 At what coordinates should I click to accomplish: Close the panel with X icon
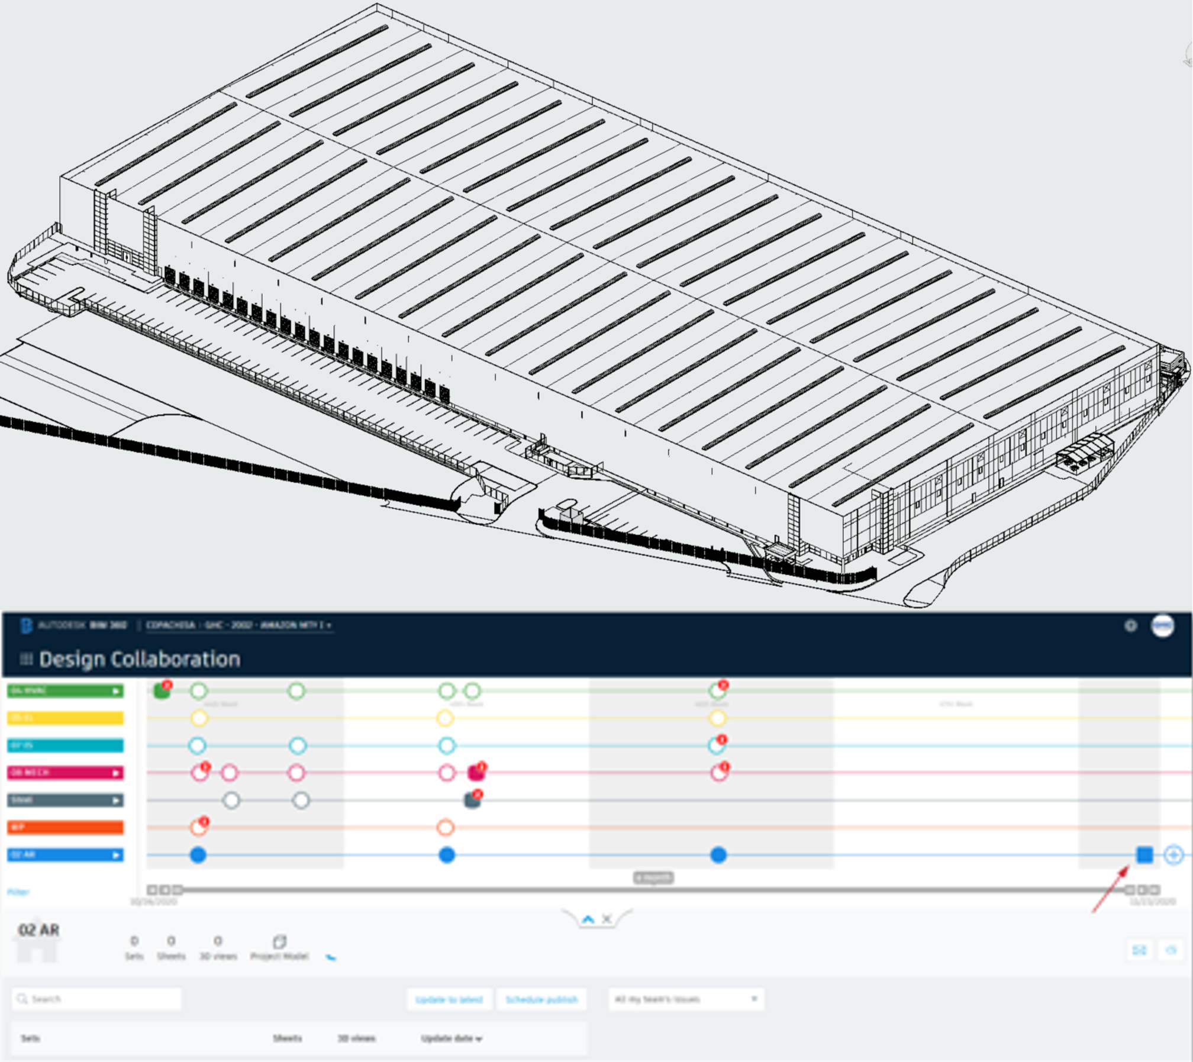point(607,919)
